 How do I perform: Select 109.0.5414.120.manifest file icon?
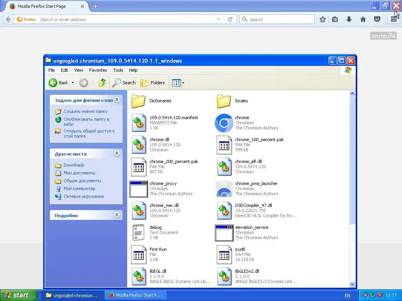click(x=139, y=123)
